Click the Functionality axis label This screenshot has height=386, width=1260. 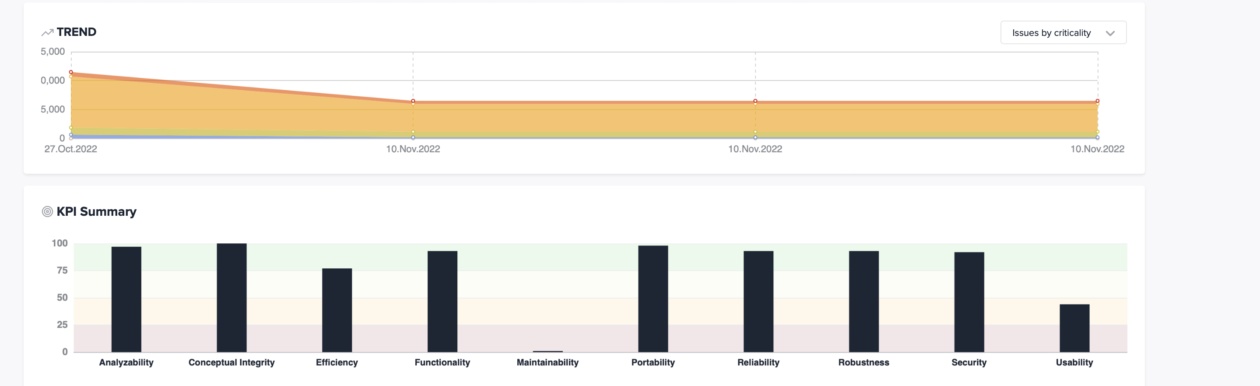442,362
